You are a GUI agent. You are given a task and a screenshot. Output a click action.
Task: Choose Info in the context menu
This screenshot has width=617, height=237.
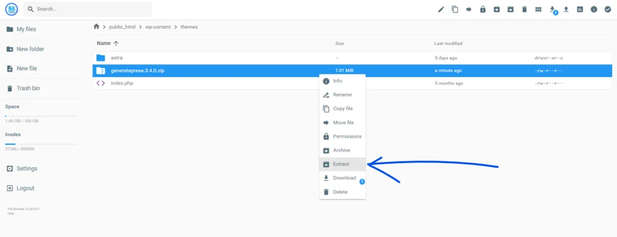pos(342,81)
